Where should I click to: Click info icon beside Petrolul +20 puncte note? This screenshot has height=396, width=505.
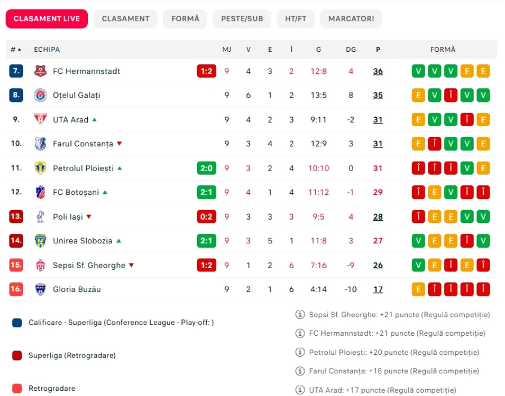point(300,352)
